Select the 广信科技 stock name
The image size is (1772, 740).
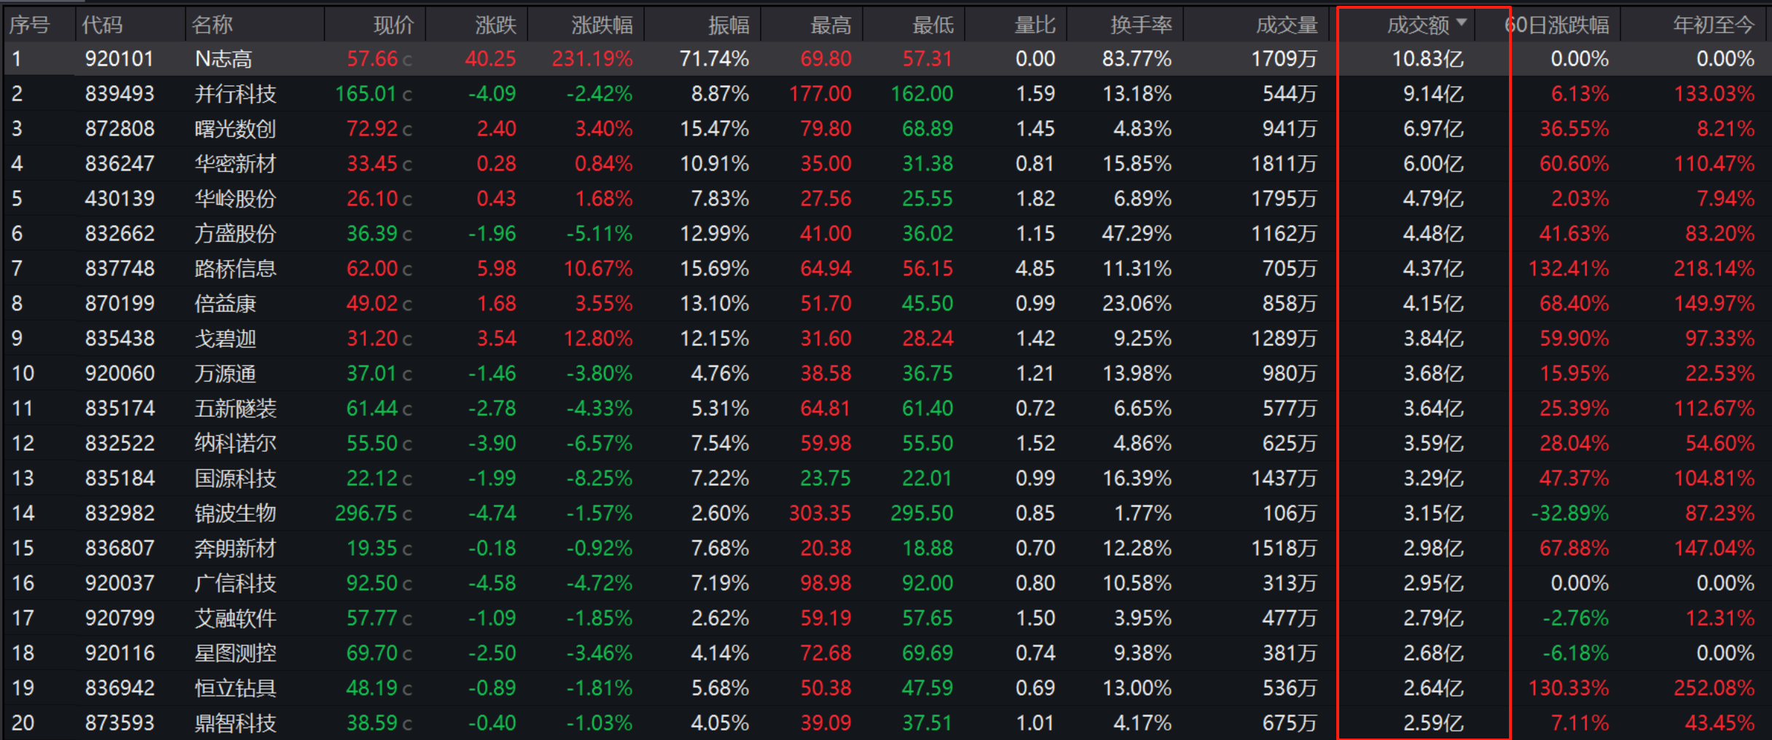point(235,583)
